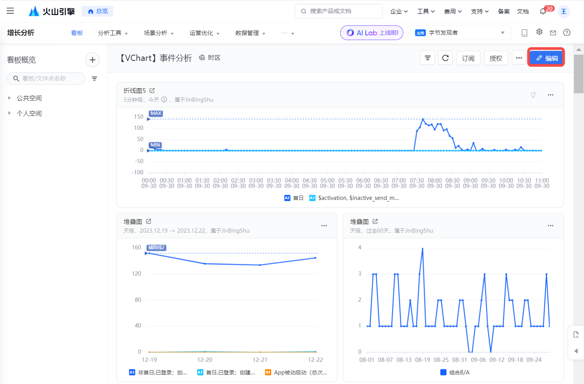Open the settings gear icon
Image resolution: width=584 pixels, height=384 pixels.
coord(539,32)
